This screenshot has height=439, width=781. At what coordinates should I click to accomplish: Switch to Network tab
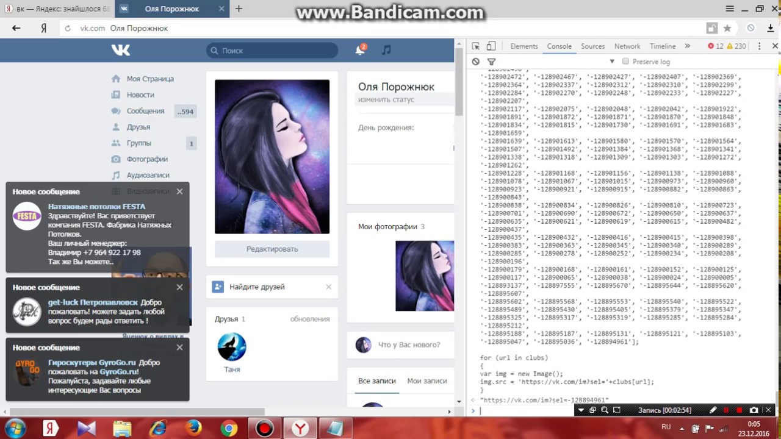coord(627,46)
